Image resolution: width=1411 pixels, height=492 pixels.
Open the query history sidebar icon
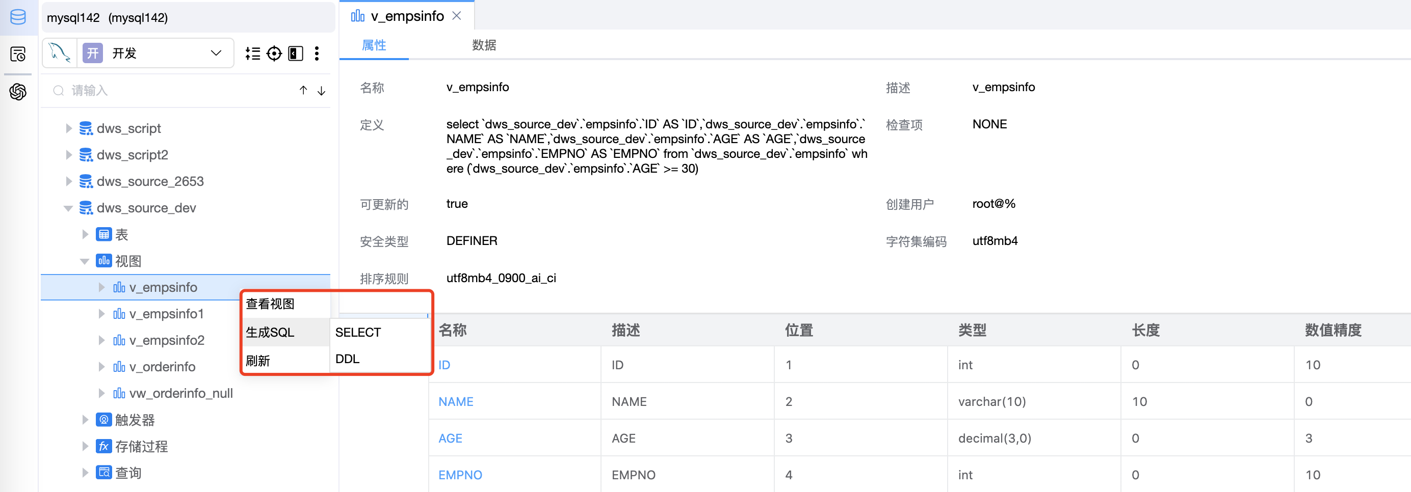18,54
